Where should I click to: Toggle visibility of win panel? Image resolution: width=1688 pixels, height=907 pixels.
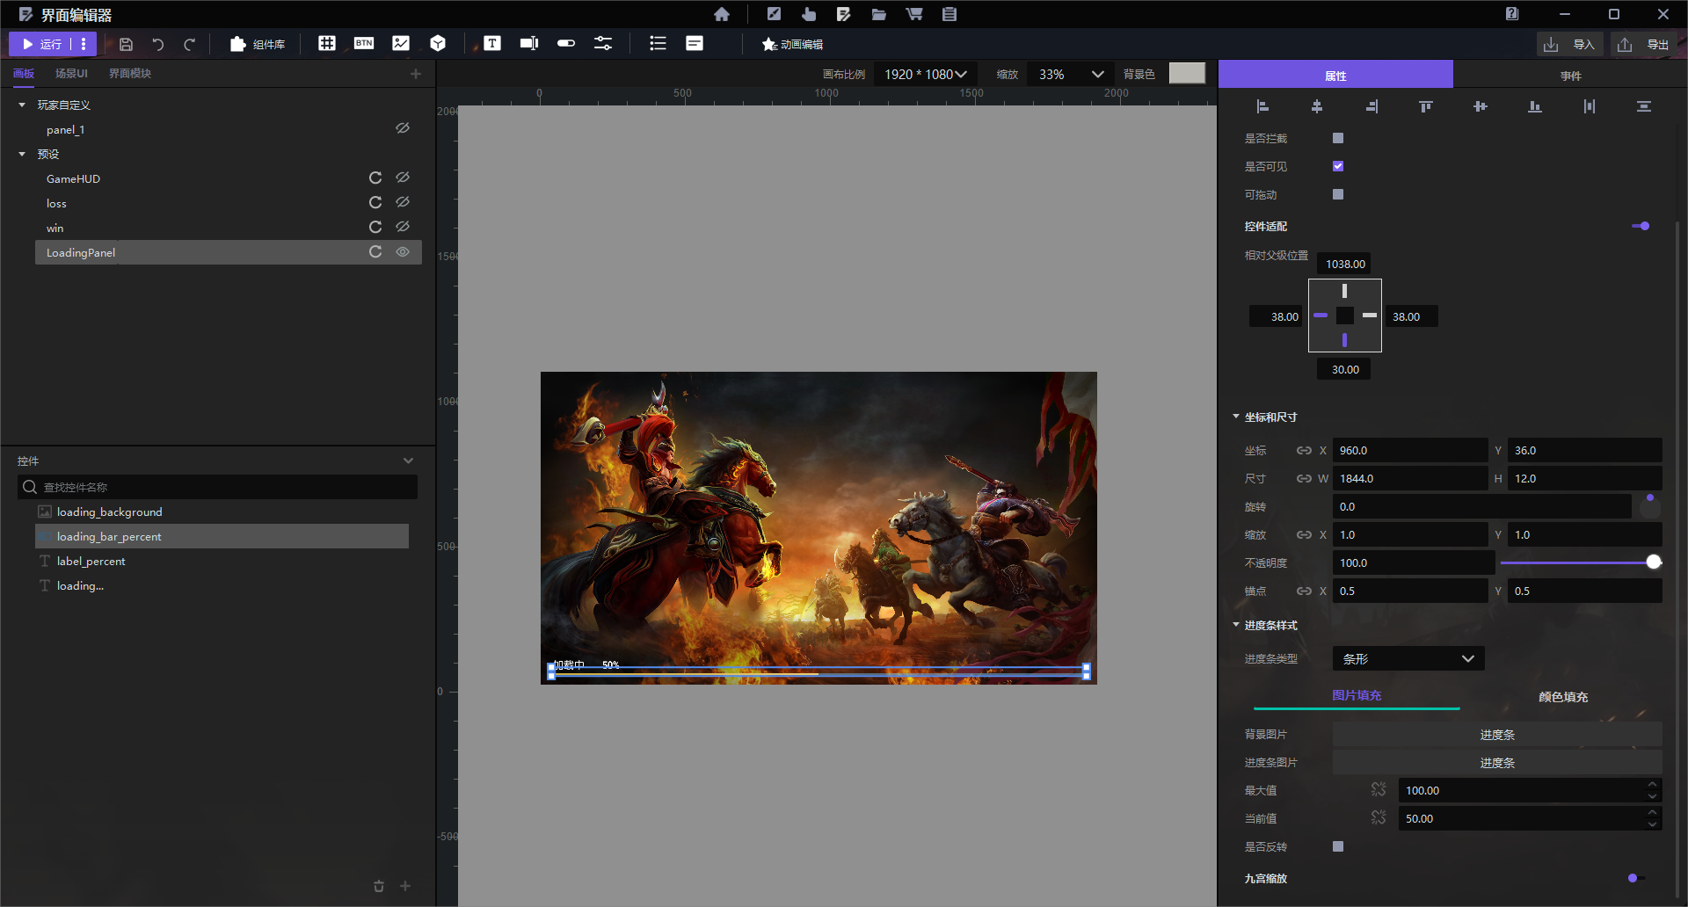[x=403, y=227]
